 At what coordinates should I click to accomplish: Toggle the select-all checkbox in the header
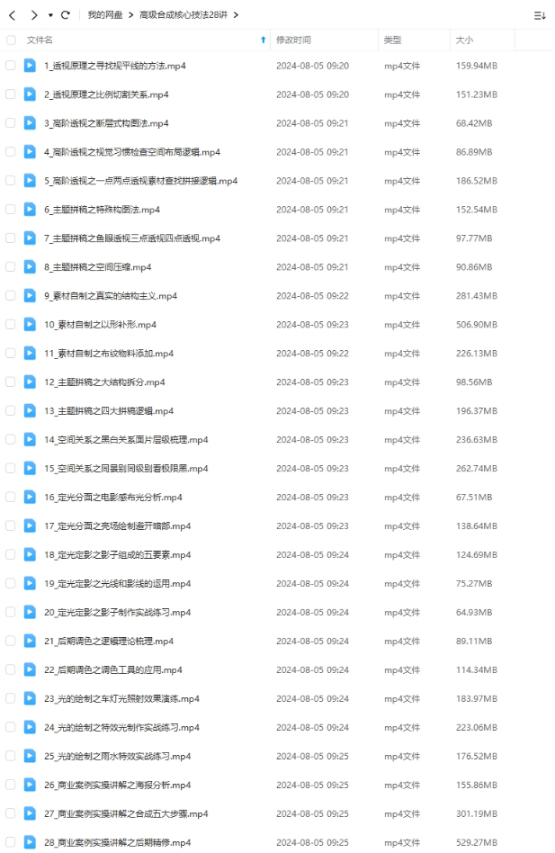(10, 40)
